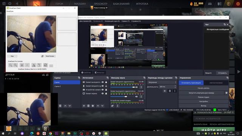Open Dota 2 settings gear icon
The height and width of the screenshot is (136, 242).
point(10,3)
